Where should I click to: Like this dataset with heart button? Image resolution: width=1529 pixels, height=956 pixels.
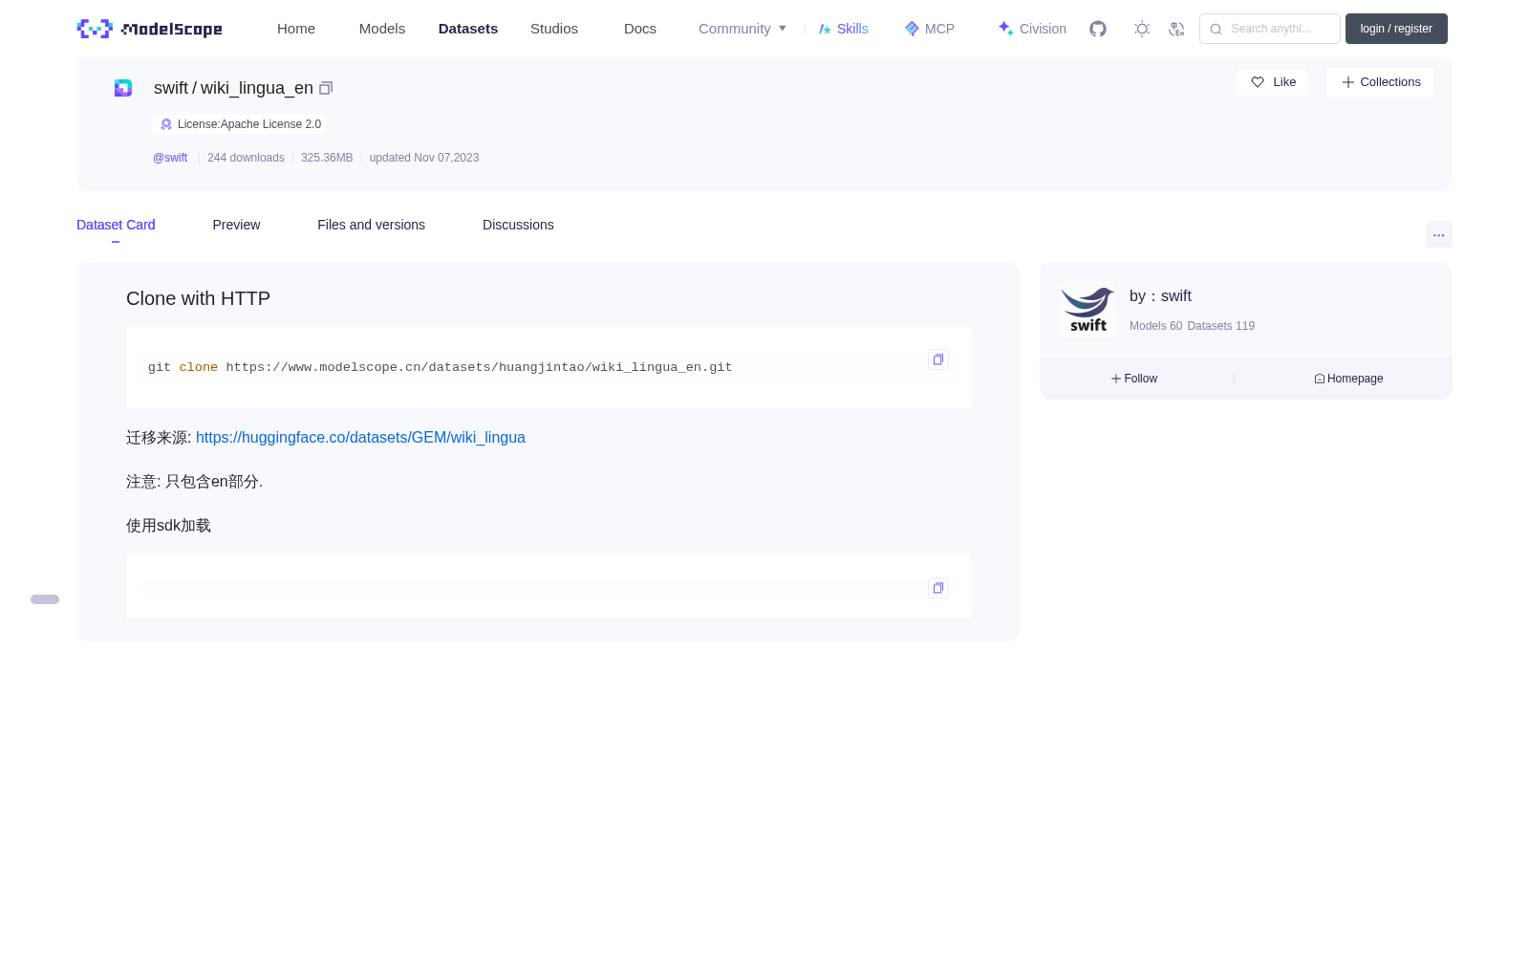(1272, 82)
